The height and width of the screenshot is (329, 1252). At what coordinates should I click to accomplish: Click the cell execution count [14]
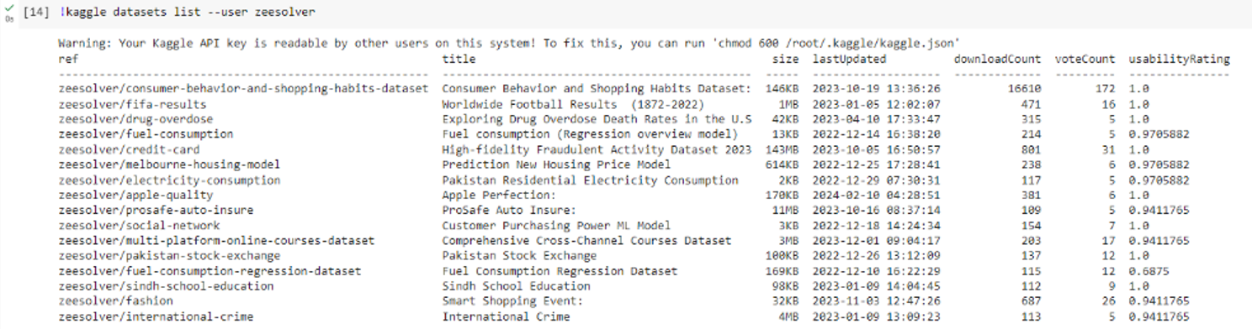point(36,13)
